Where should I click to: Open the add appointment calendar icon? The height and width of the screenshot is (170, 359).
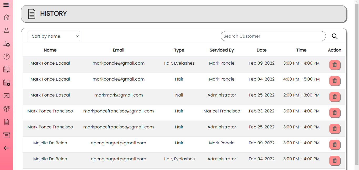pyautogui.click(x=6, y=70)
